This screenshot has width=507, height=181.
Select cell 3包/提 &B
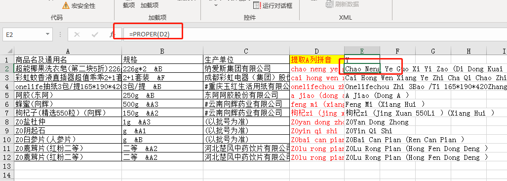(162, 86)
